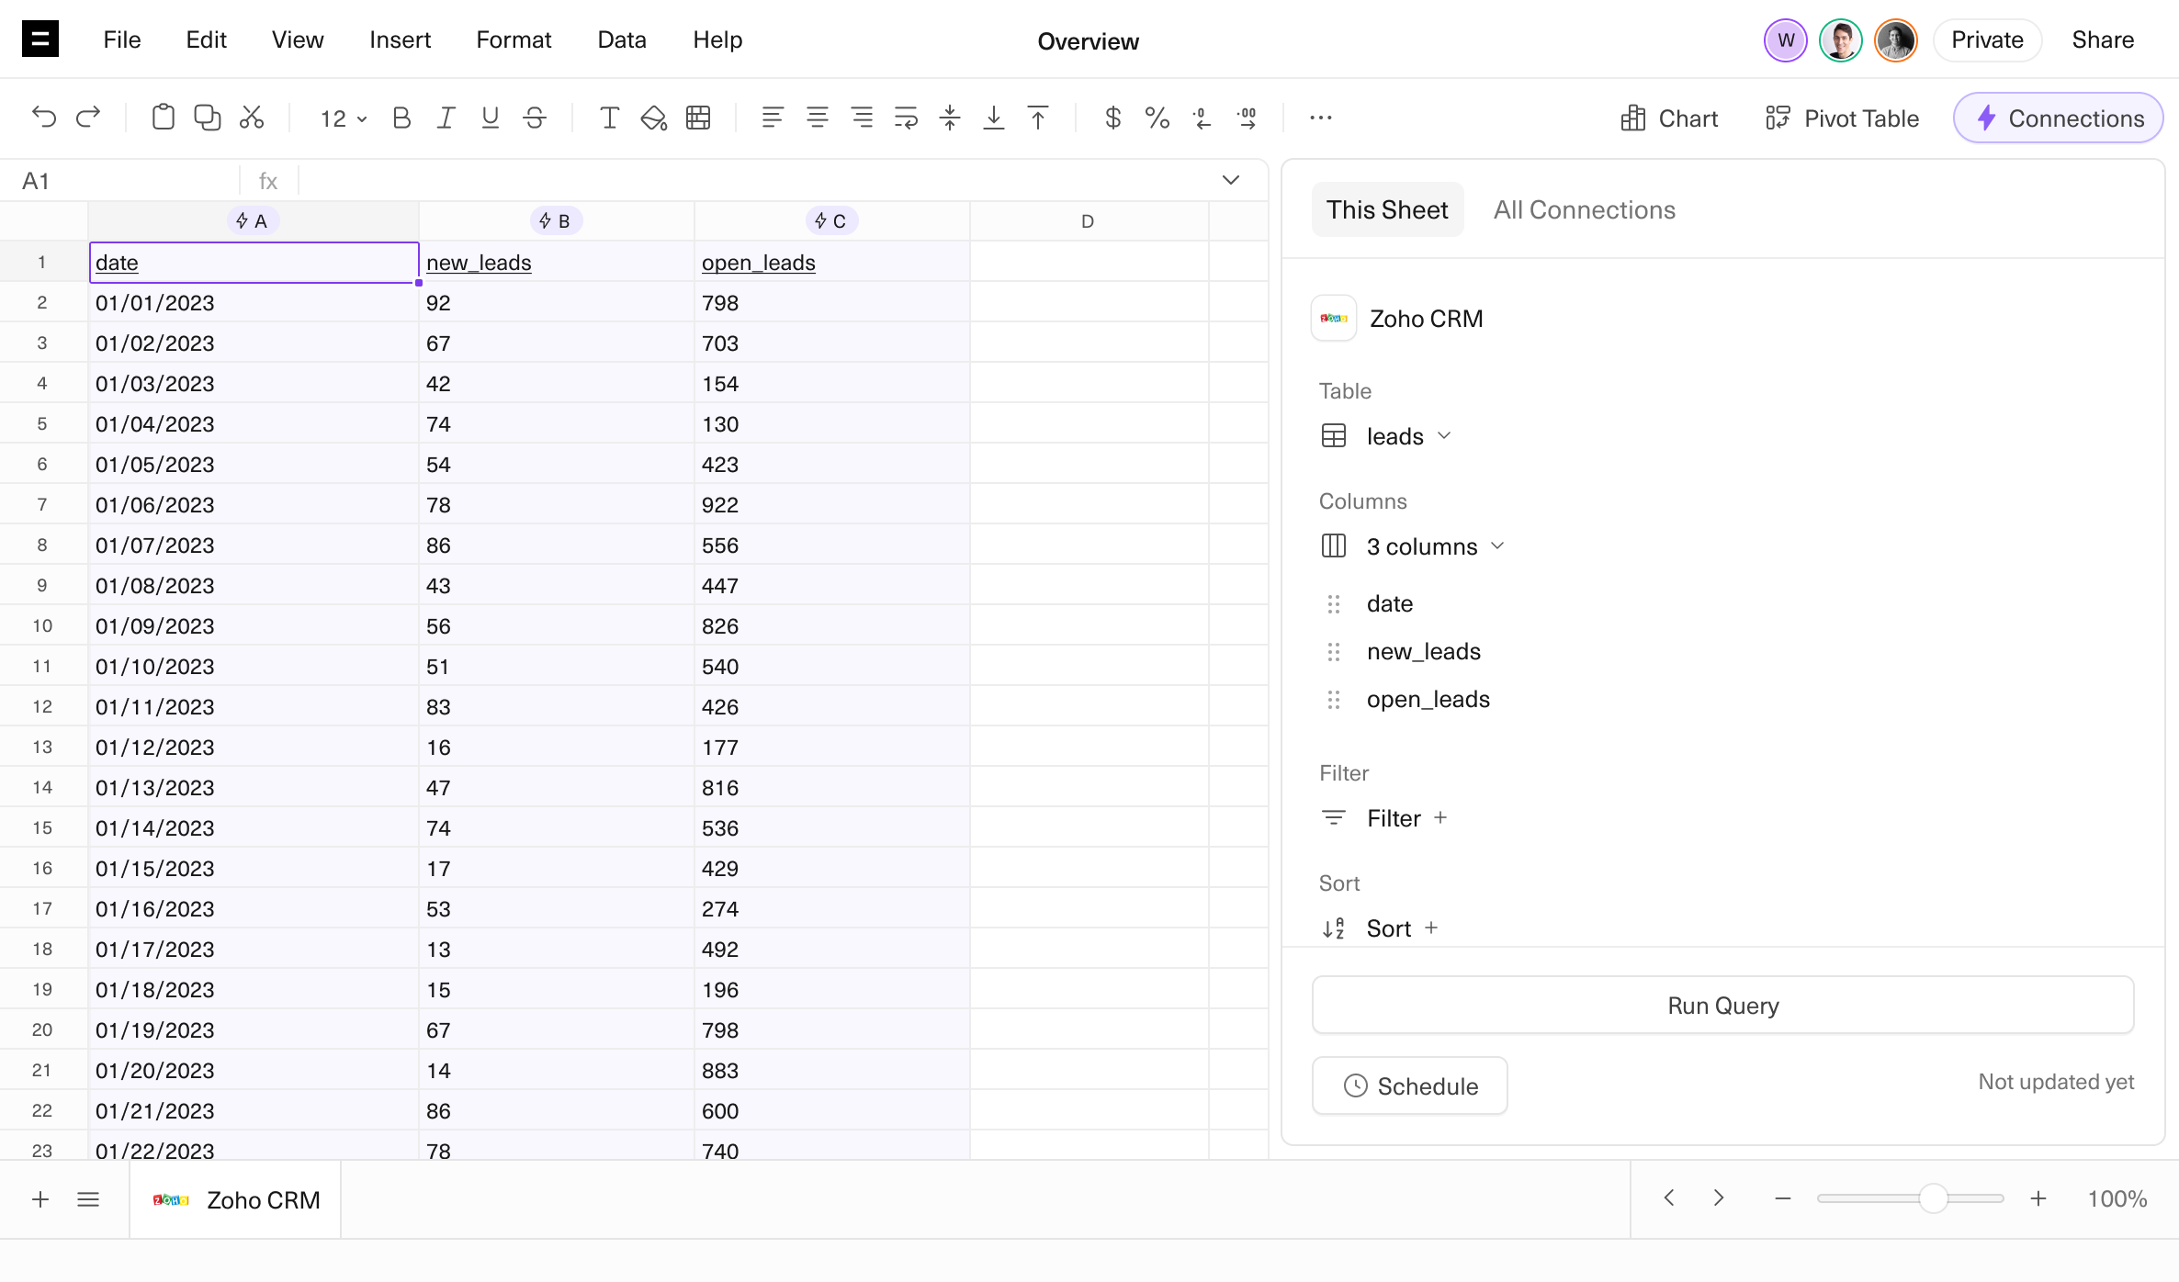
Task: Click the undo arrow icon
Action: pos(43,118)
